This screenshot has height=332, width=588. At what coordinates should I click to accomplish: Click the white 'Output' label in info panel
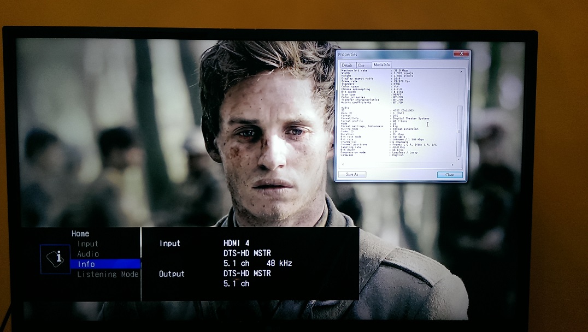[x=172, y=274]
